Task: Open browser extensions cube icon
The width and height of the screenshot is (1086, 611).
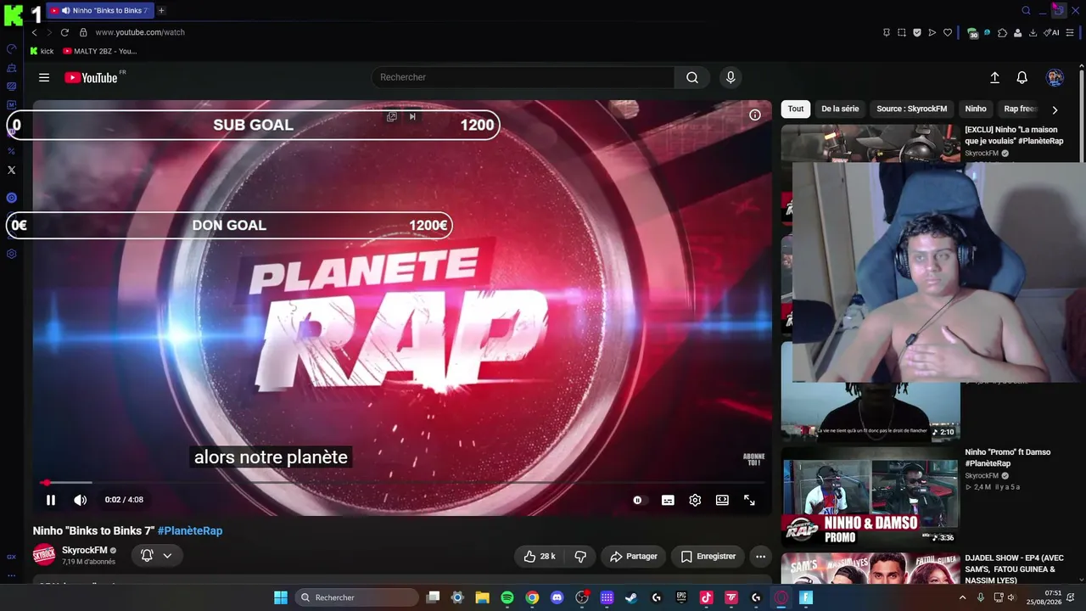Action: 1002,32
